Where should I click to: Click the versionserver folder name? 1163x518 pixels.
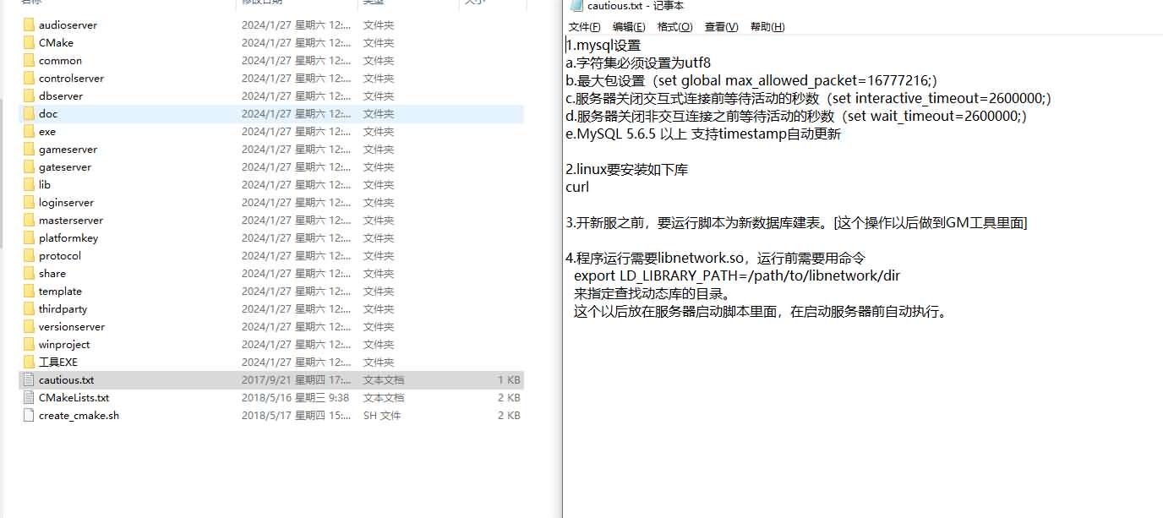pos(72,326)
